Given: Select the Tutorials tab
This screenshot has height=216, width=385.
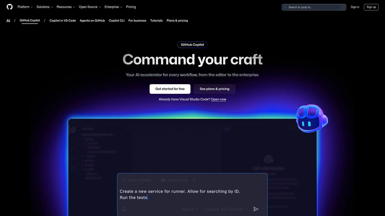Looking at the screenshot, I should tap(156, 20).
